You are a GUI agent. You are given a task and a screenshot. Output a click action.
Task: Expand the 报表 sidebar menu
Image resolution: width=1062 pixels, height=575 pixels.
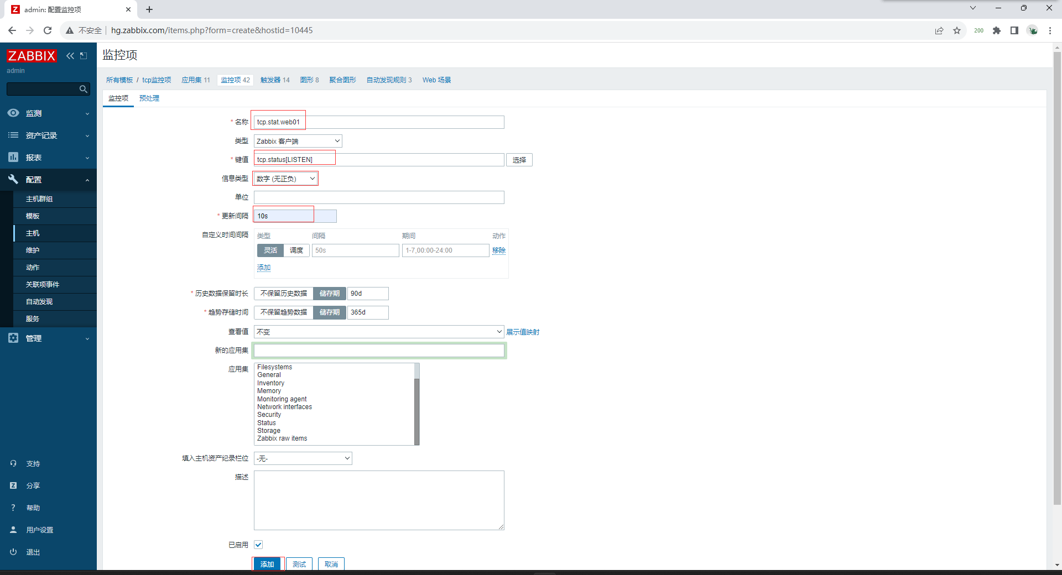pyautogui.click(x=48, y=157)
